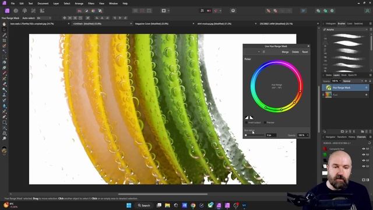Toggle visibility of Hue Range Mask layer

[367, 87]
